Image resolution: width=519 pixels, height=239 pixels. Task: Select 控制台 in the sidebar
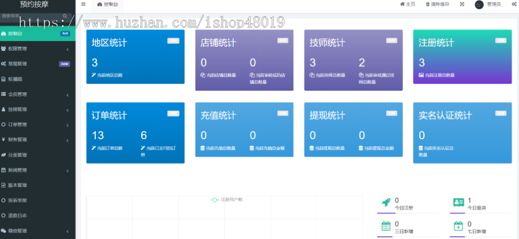[37, 33]
